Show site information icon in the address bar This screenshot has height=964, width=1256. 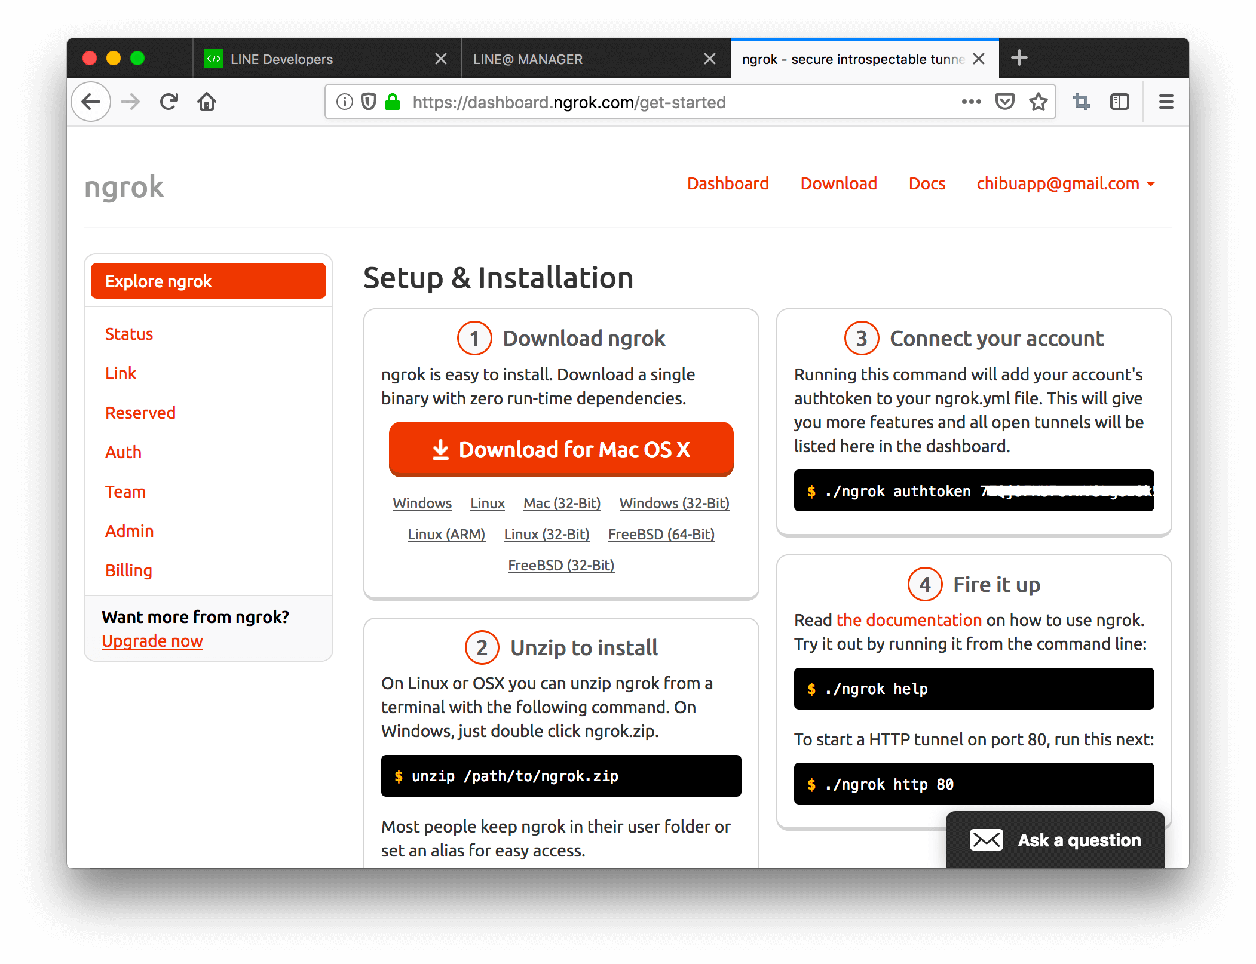(x=344, y=102)
